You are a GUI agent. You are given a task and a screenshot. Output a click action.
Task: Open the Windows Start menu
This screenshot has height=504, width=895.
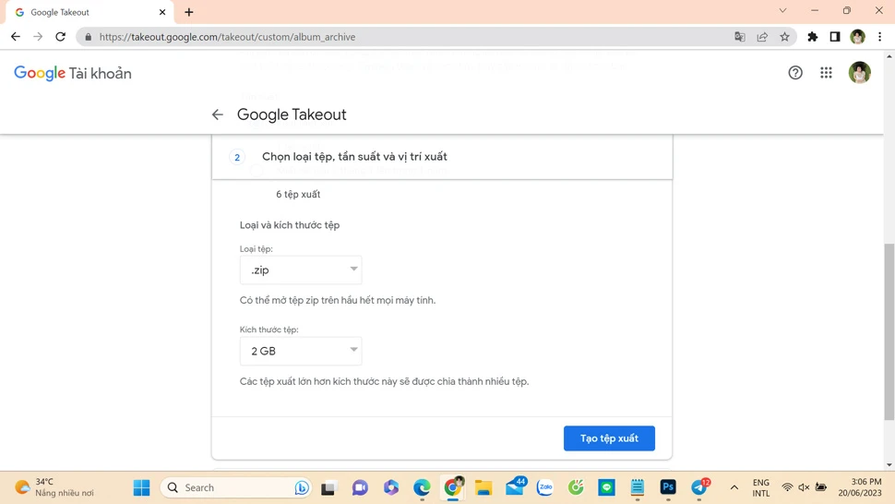(141, 487)
